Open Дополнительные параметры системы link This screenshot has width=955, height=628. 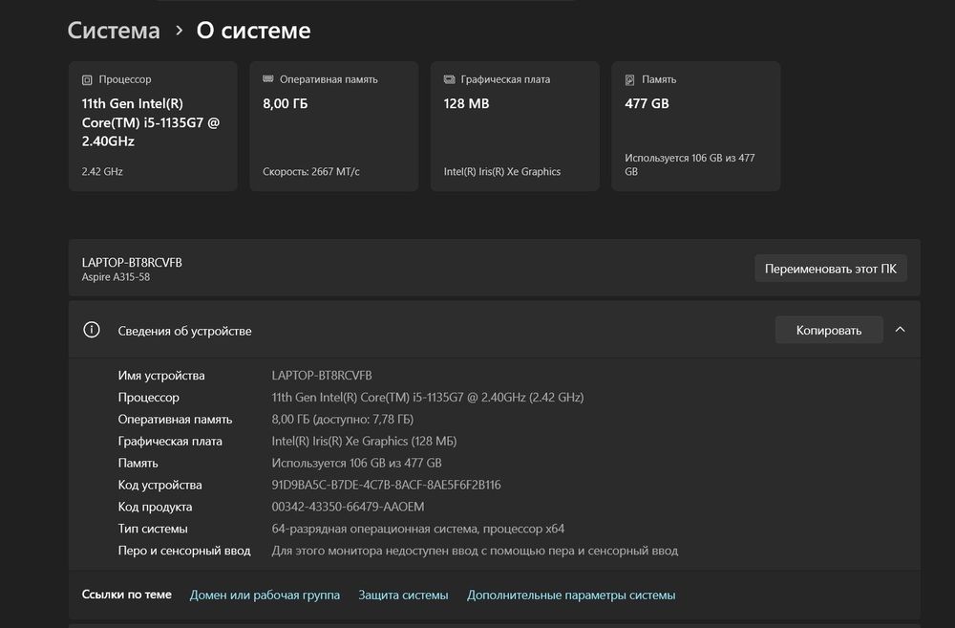[571, 595]
